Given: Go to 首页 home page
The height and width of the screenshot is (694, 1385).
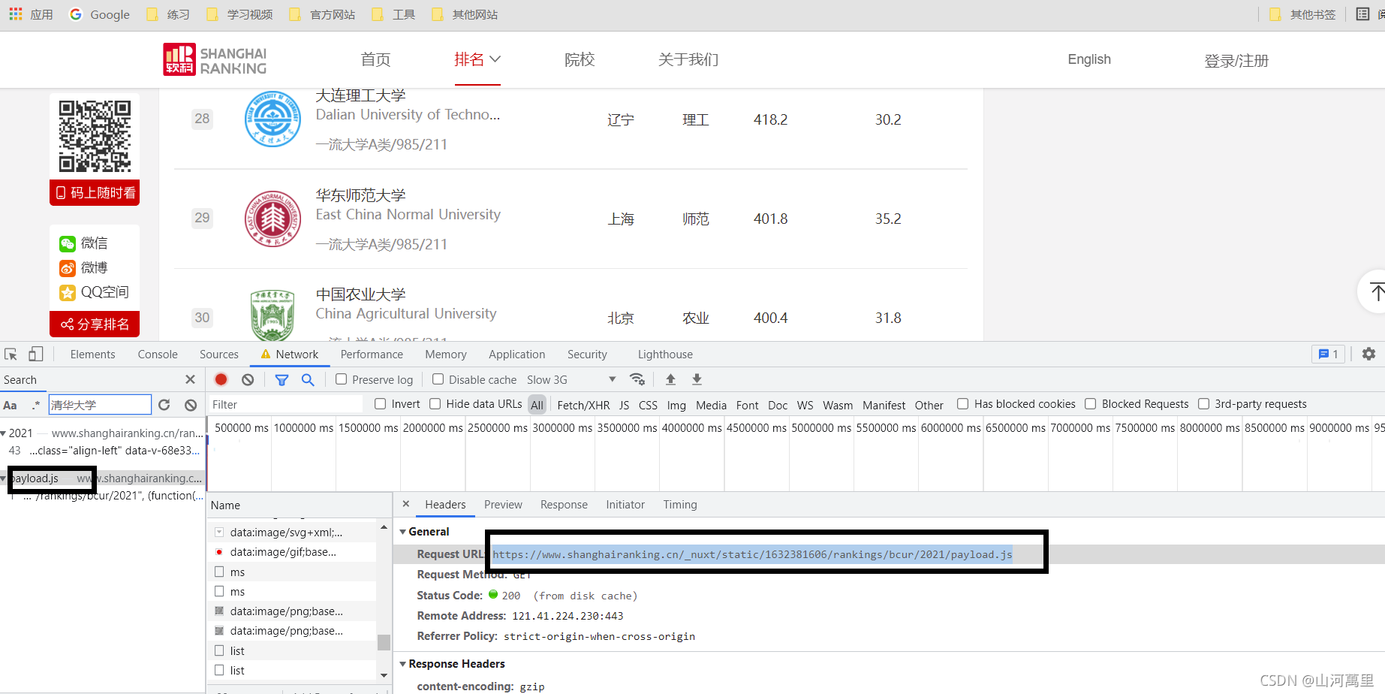Looking at the screenshot, I should click(375, 59).
